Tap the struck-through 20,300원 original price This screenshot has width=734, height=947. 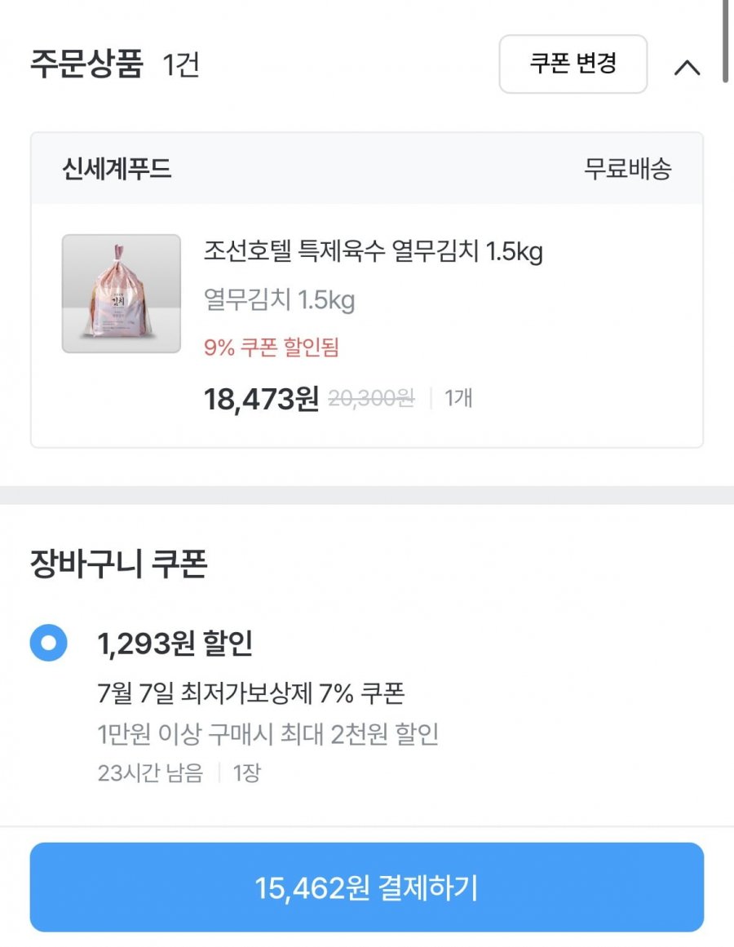[x=371, y=398]
